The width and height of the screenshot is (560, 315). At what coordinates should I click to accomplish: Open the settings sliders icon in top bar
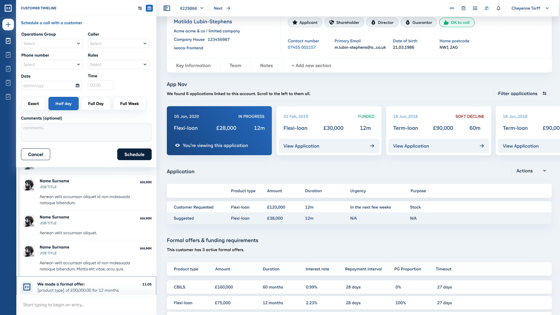487,8
